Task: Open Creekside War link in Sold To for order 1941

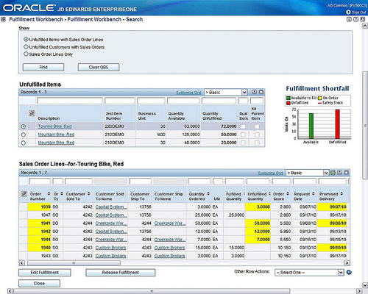Action: click(111, 223)
